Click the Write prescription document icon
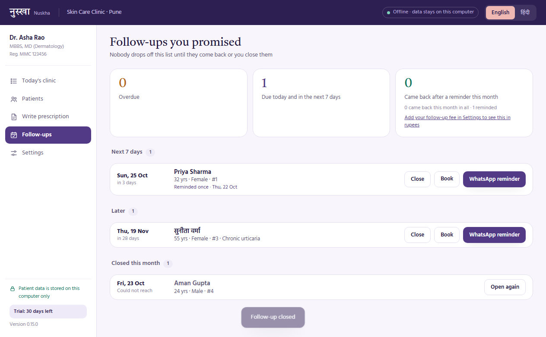The width and height of the screenshot is (546, 337). [x=13, y=117]
